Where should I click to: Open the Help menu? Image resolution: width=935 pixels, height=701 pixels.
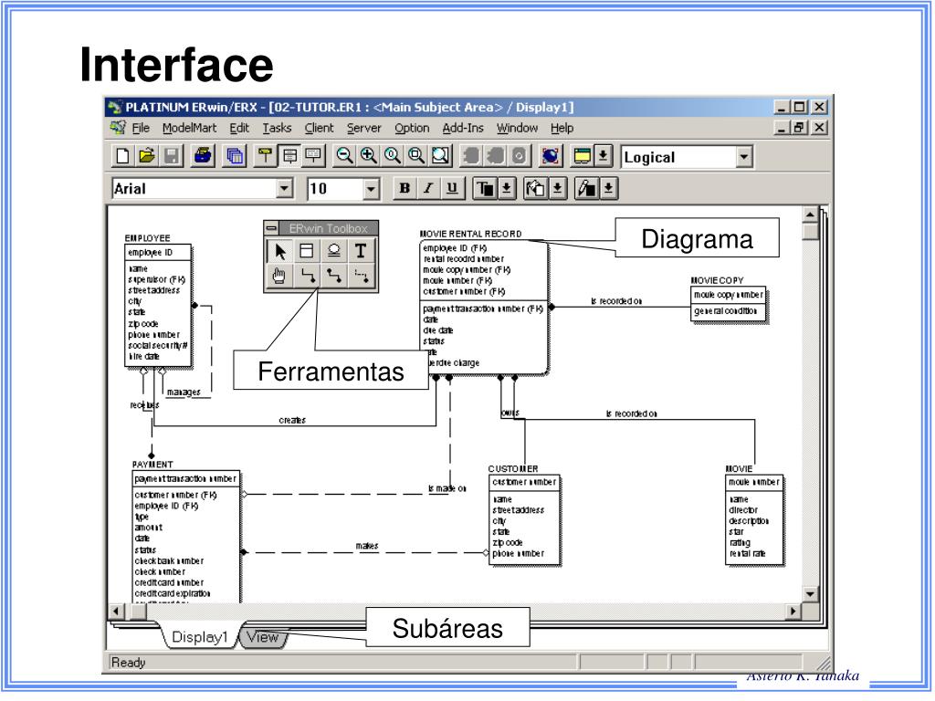tap(562, 128)
